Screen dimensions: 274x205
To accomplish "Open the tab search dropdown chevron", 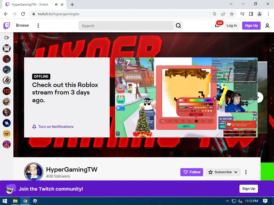I will click(x=231, y=4).
